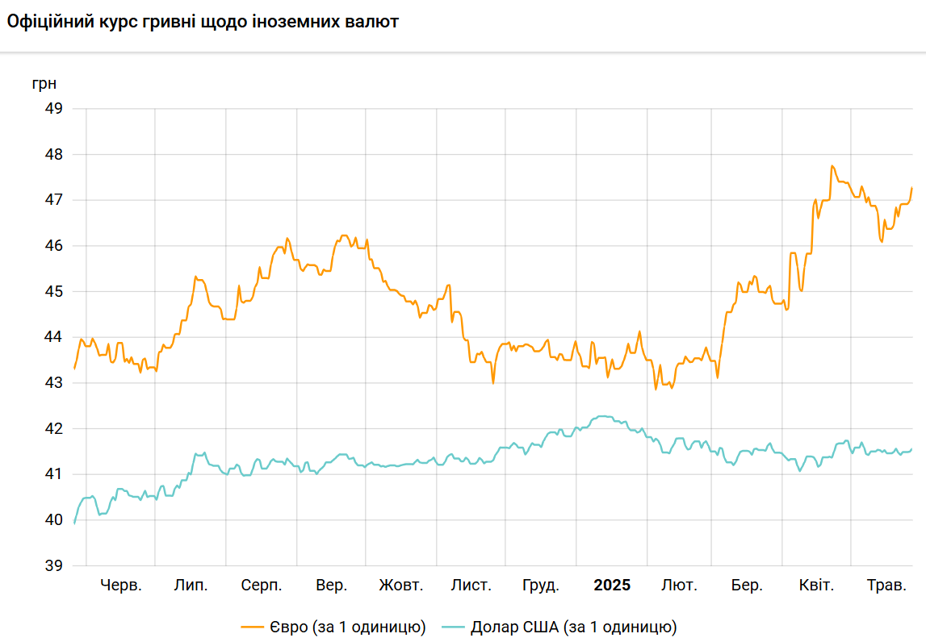The width and height of the screenshot is (926, 642).
Task: Click the Лист. month label
Action: pos(471,586)
